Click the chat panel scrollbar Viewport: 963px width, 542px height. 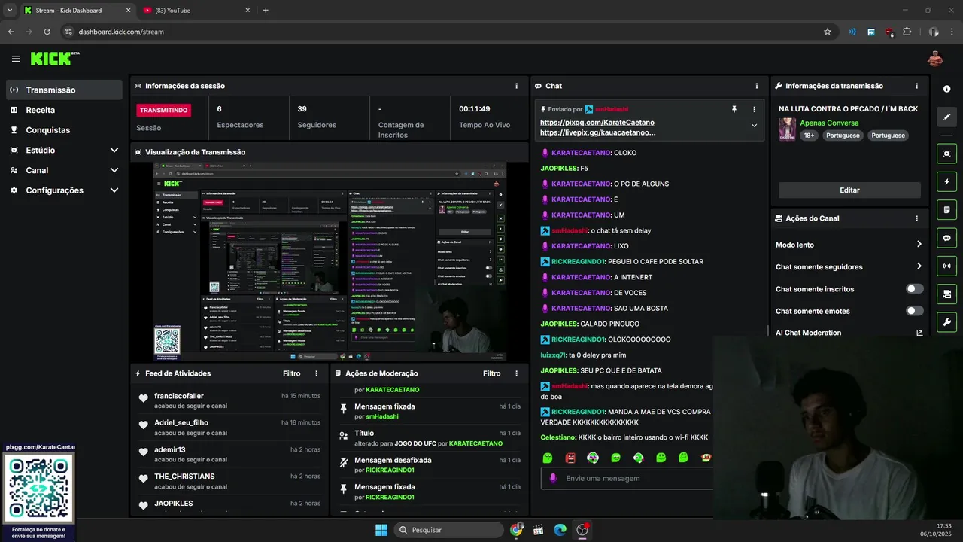[767, 330]
